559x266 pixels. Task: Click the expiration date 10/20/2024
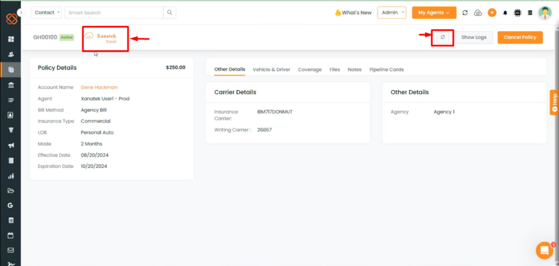(x=94, y=166)
